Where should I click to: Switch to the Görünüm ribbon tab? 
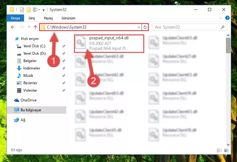pos(68,18)
